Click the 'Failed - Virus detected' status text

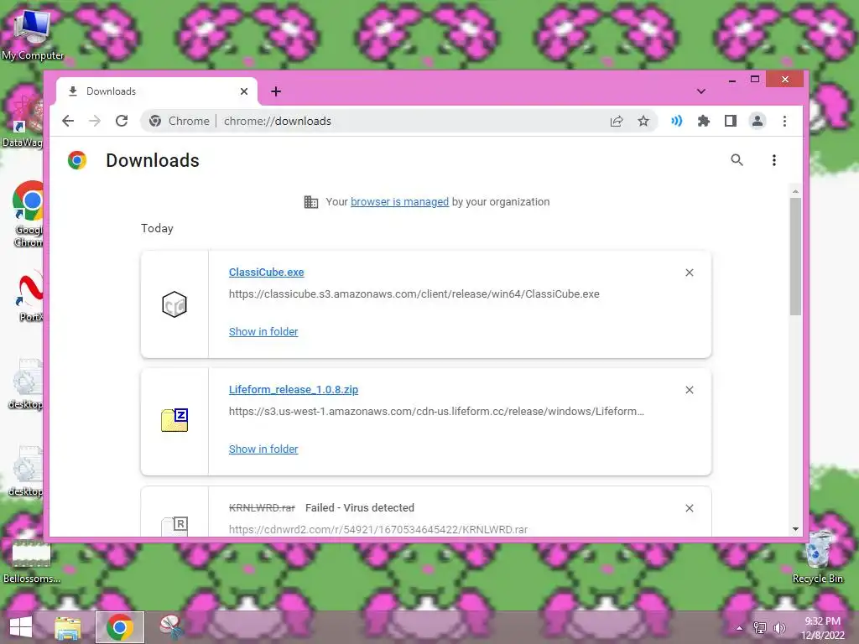tap(359, 507)
